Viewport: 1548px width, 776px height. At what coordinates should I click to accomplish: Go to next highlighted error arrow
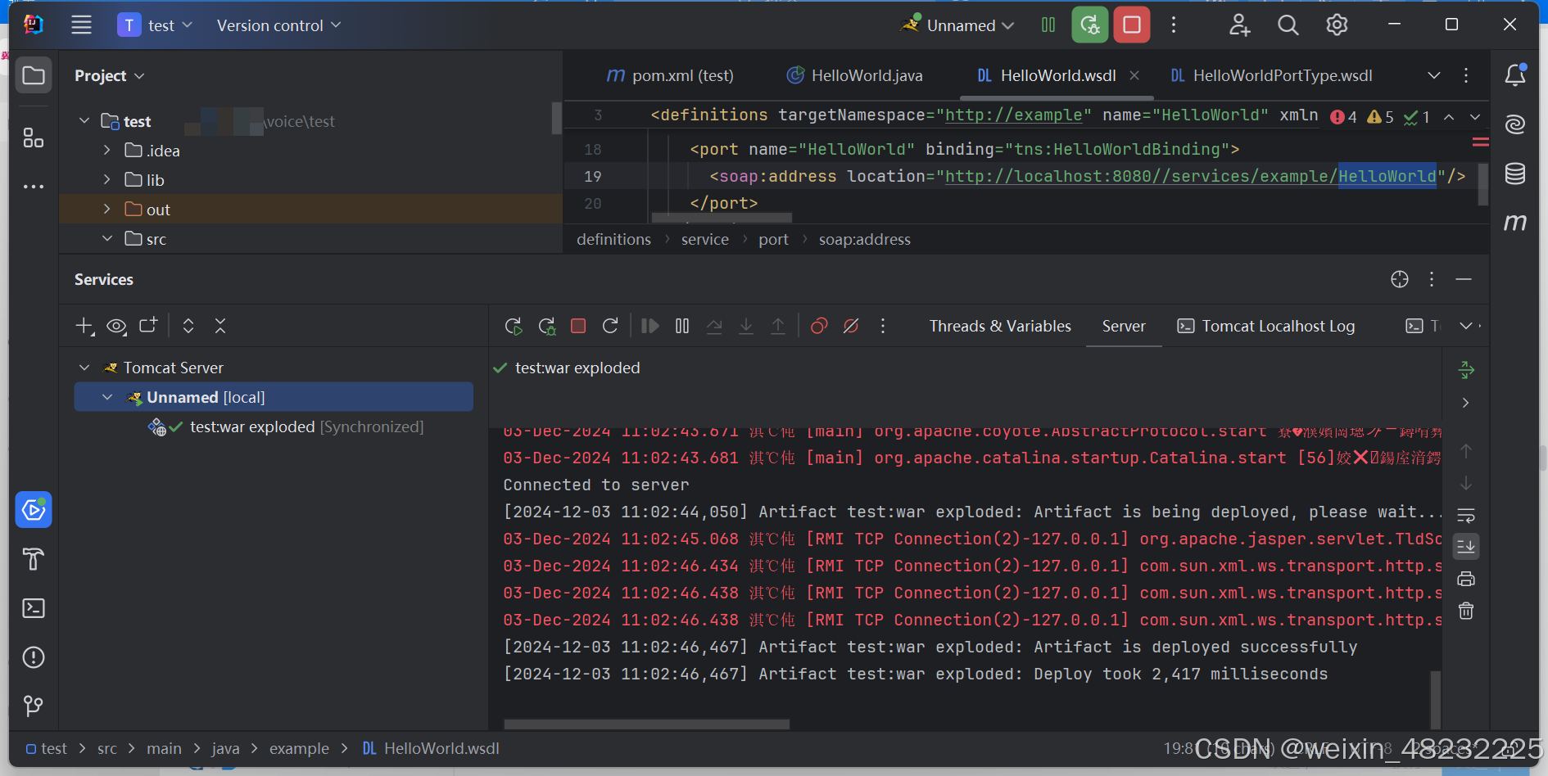(x=1475, y=117)
